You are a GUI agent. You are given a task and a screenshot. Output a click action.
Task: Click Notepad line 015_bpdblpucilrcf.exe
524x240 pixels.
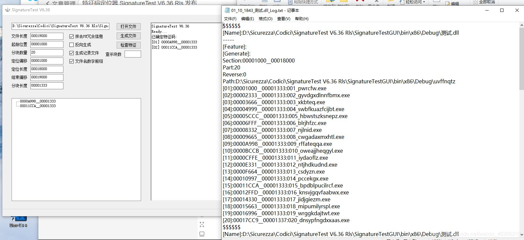283,185
